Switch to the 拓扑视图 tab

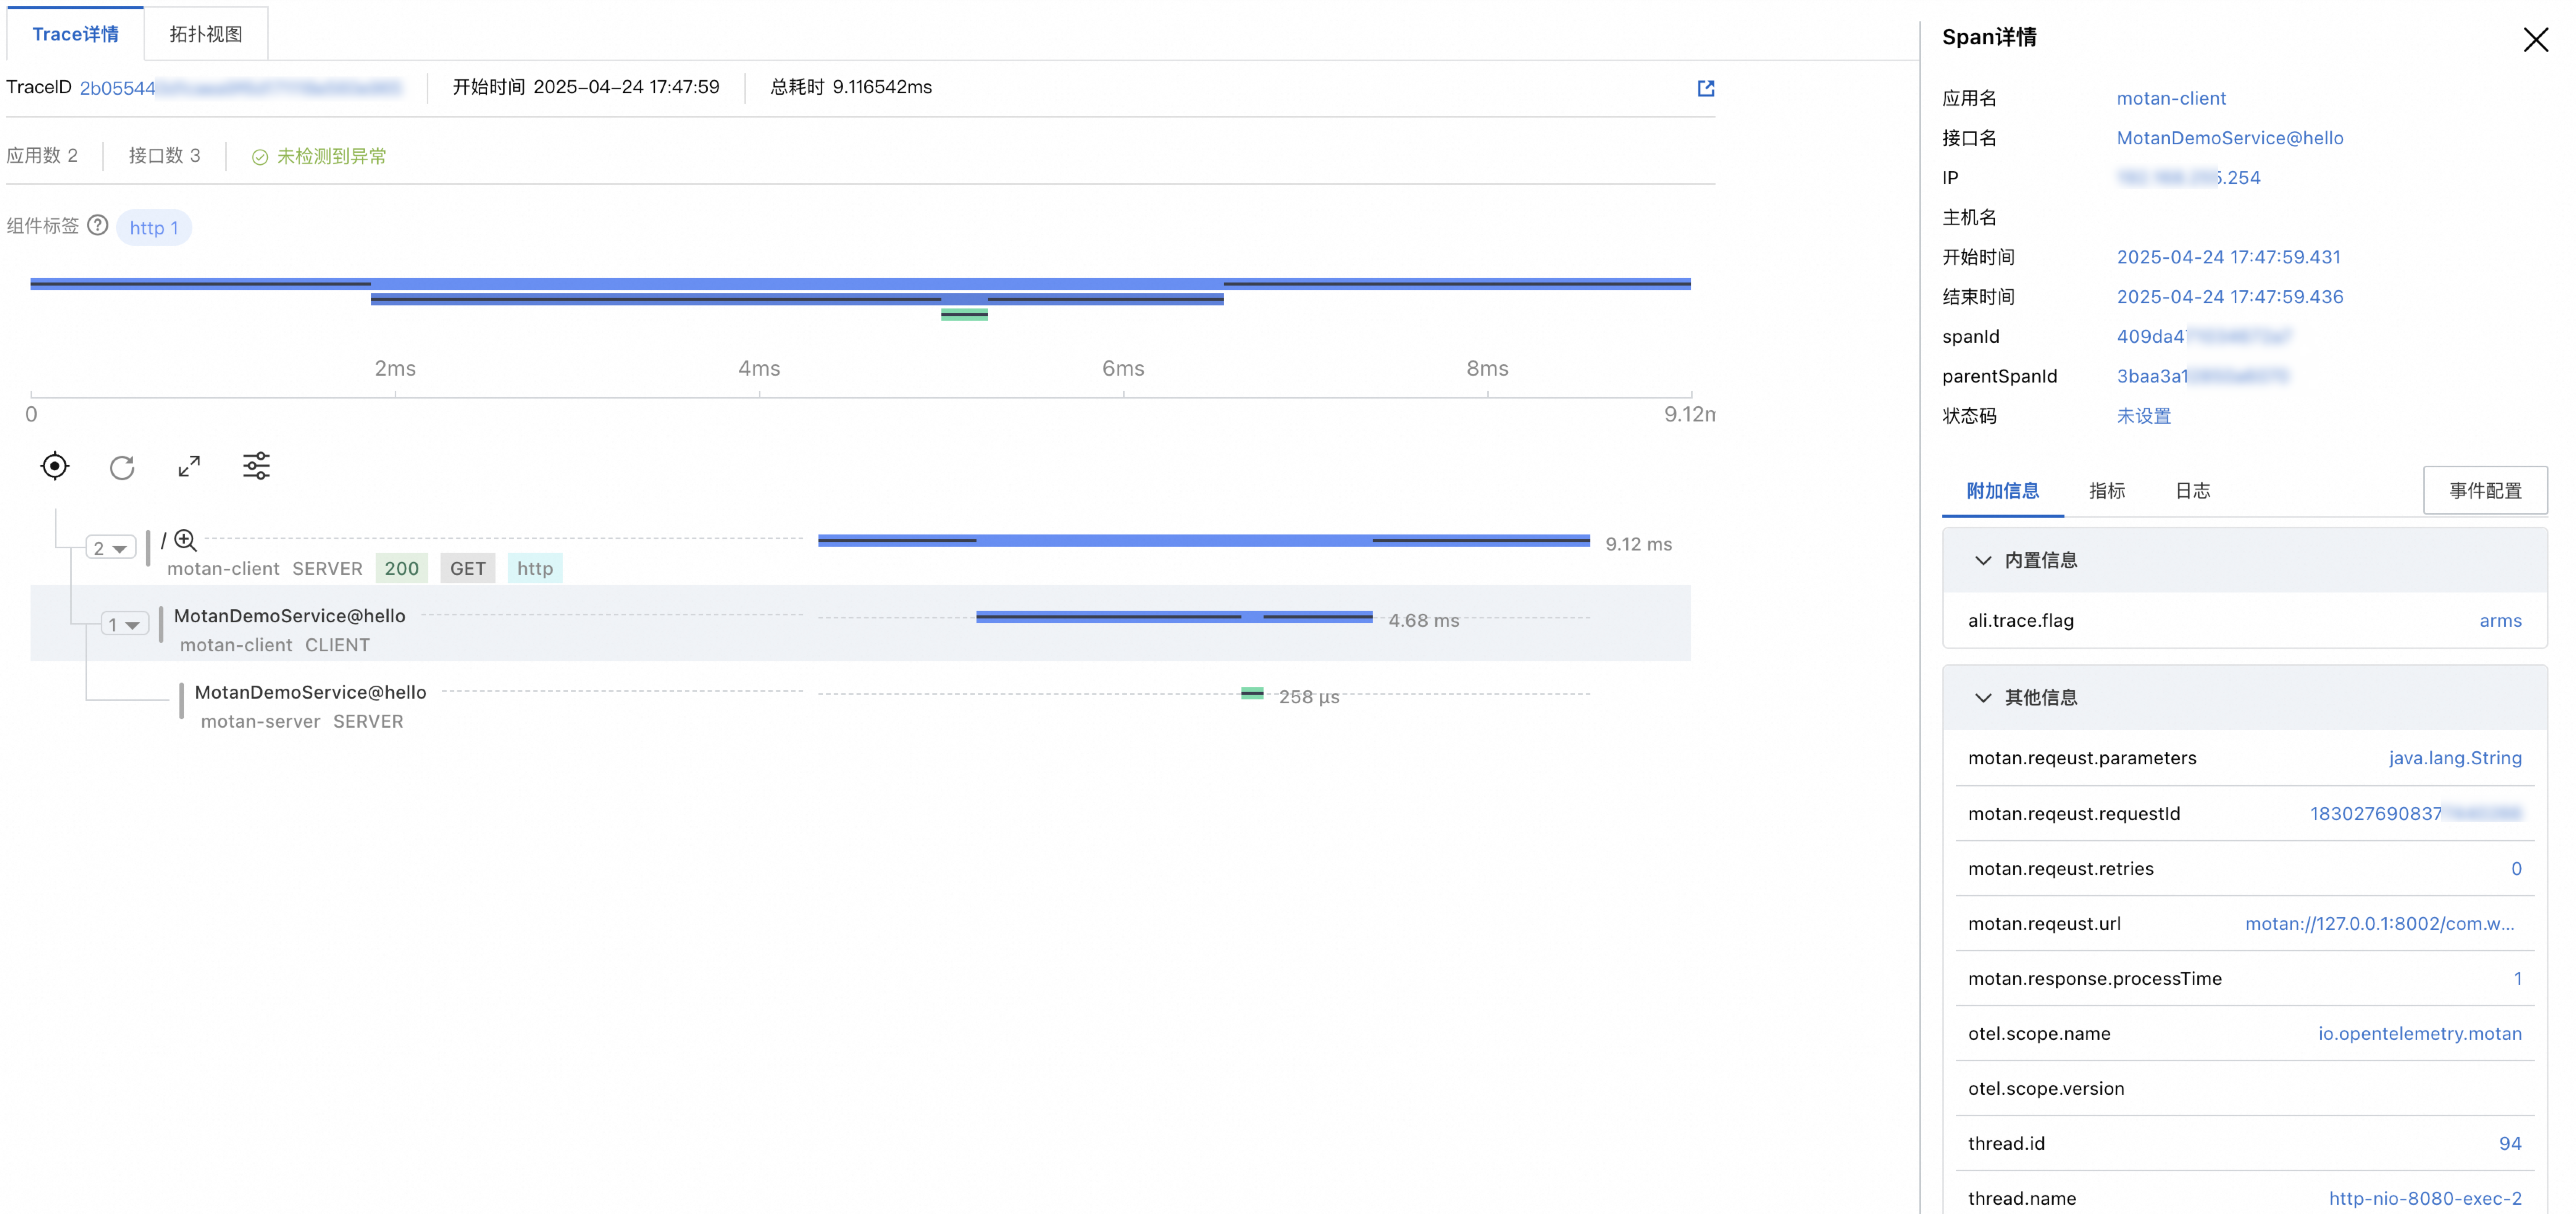pos(206,34)
